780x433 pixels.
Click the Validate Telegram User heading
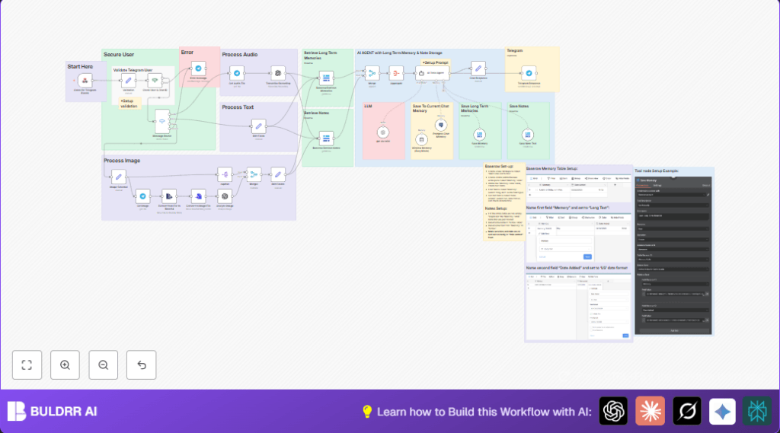tap(133, 70)
